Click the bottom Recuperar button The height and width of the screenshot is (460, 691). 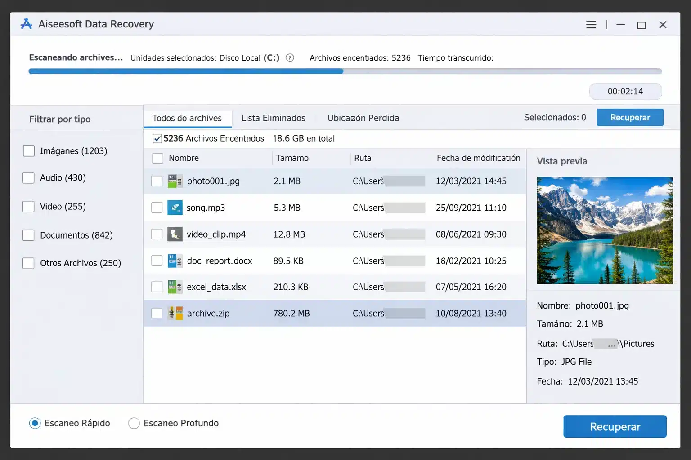[615, 426]
